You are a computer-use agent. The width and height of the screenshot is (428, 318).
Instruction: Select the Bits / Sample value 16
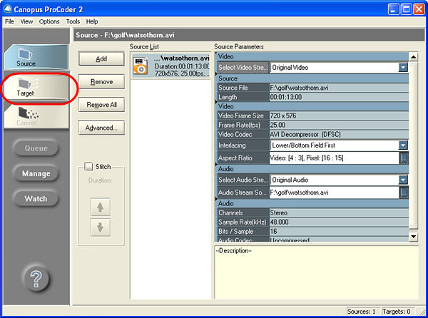pos(339,231)
